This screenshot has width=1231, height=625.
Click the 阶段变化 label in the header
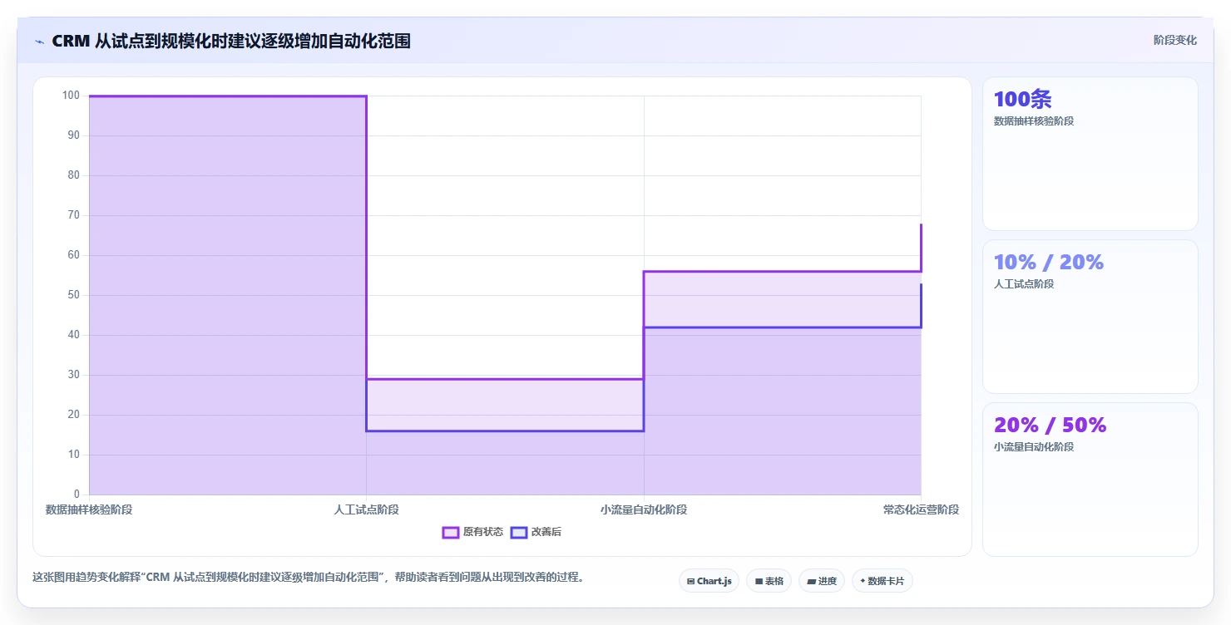tap(1175, 40)
